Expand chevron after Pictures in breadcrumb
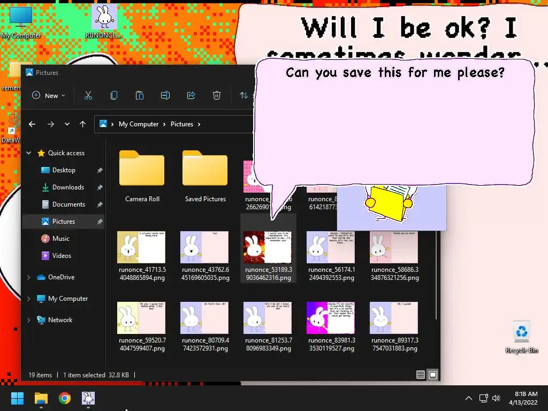548x411 pixels. 199,124
